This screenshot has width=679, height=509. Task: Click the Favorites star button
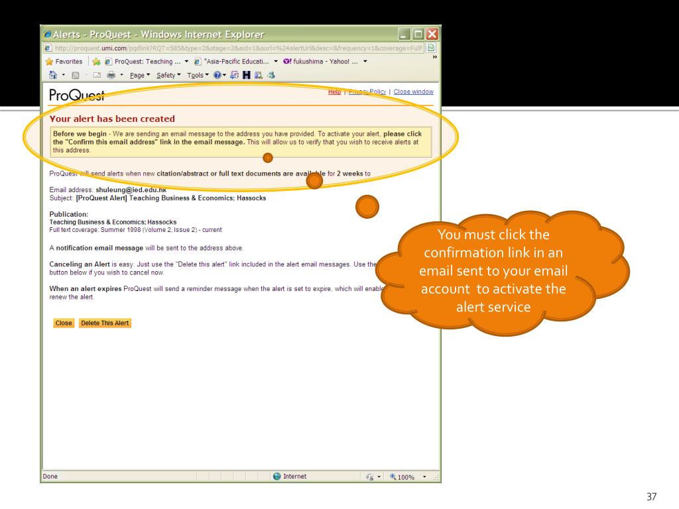(x=64, y=62)
